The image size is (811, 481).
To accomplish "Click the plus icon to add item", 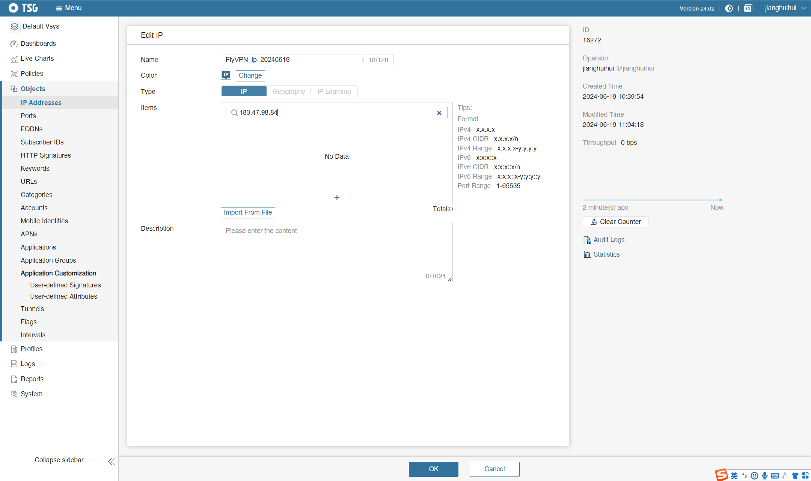I will click(337, 197).
